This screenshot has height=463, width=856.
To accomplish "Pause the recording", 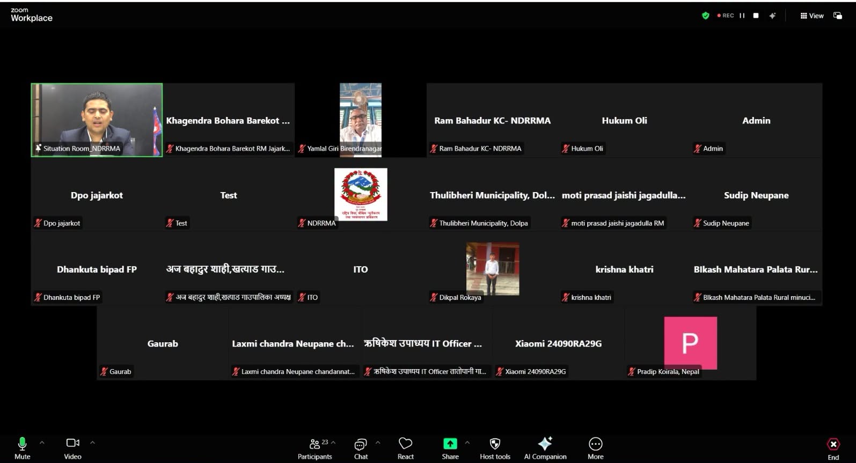I will tap(742, 16).
